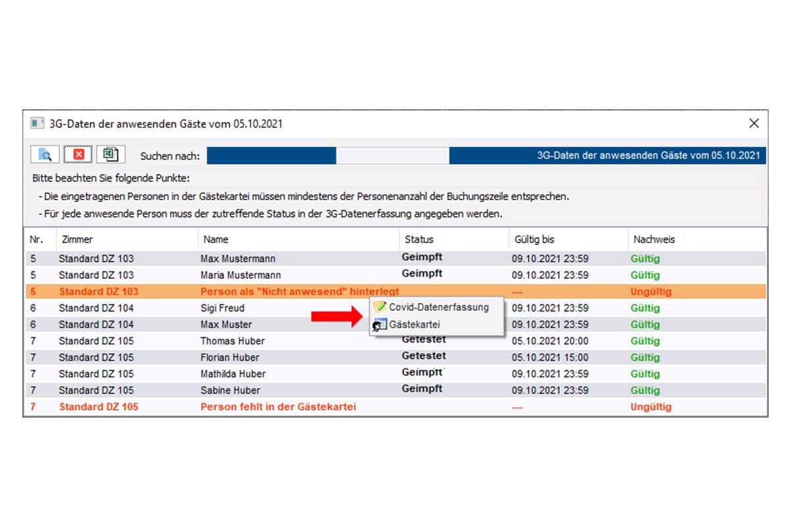The height and width of the screenshot is (527, 791).
Task: Close the 3G-Daten dialog window
Action: point(754,124)
